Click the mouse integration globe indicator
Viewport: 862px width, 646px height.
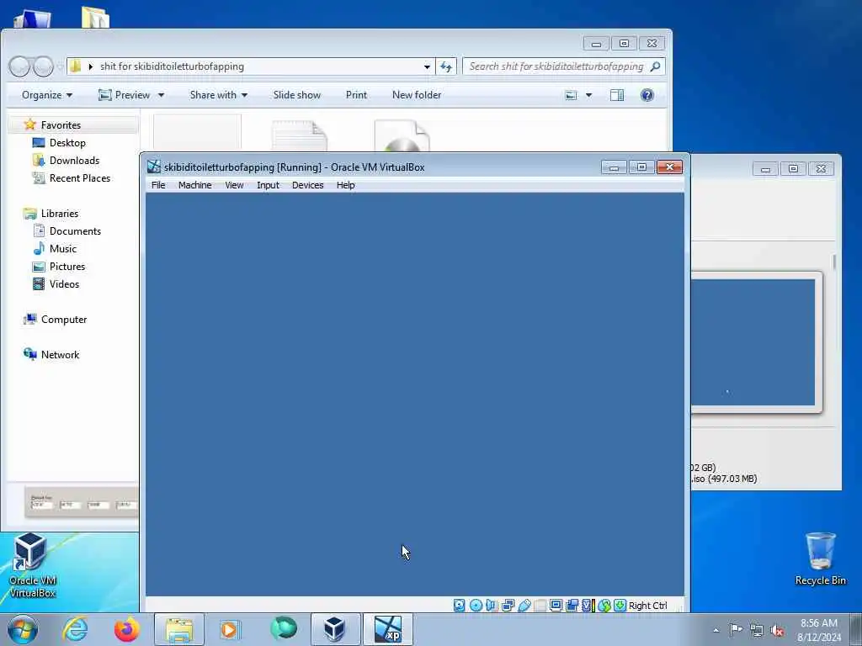(x=604, y=606)
